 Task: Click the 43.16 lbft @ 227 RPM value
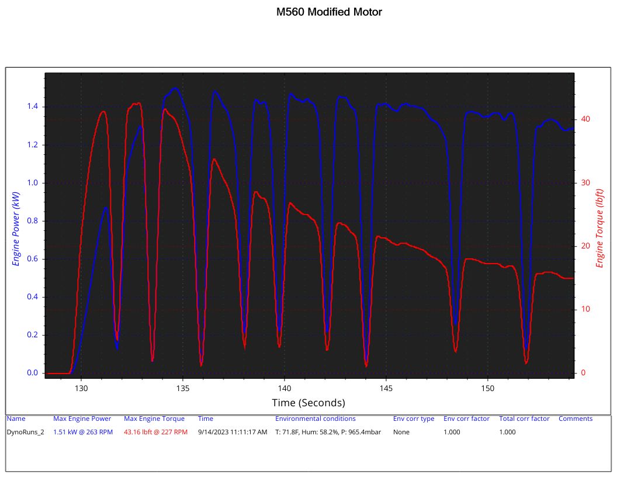(x=155, y=432)
